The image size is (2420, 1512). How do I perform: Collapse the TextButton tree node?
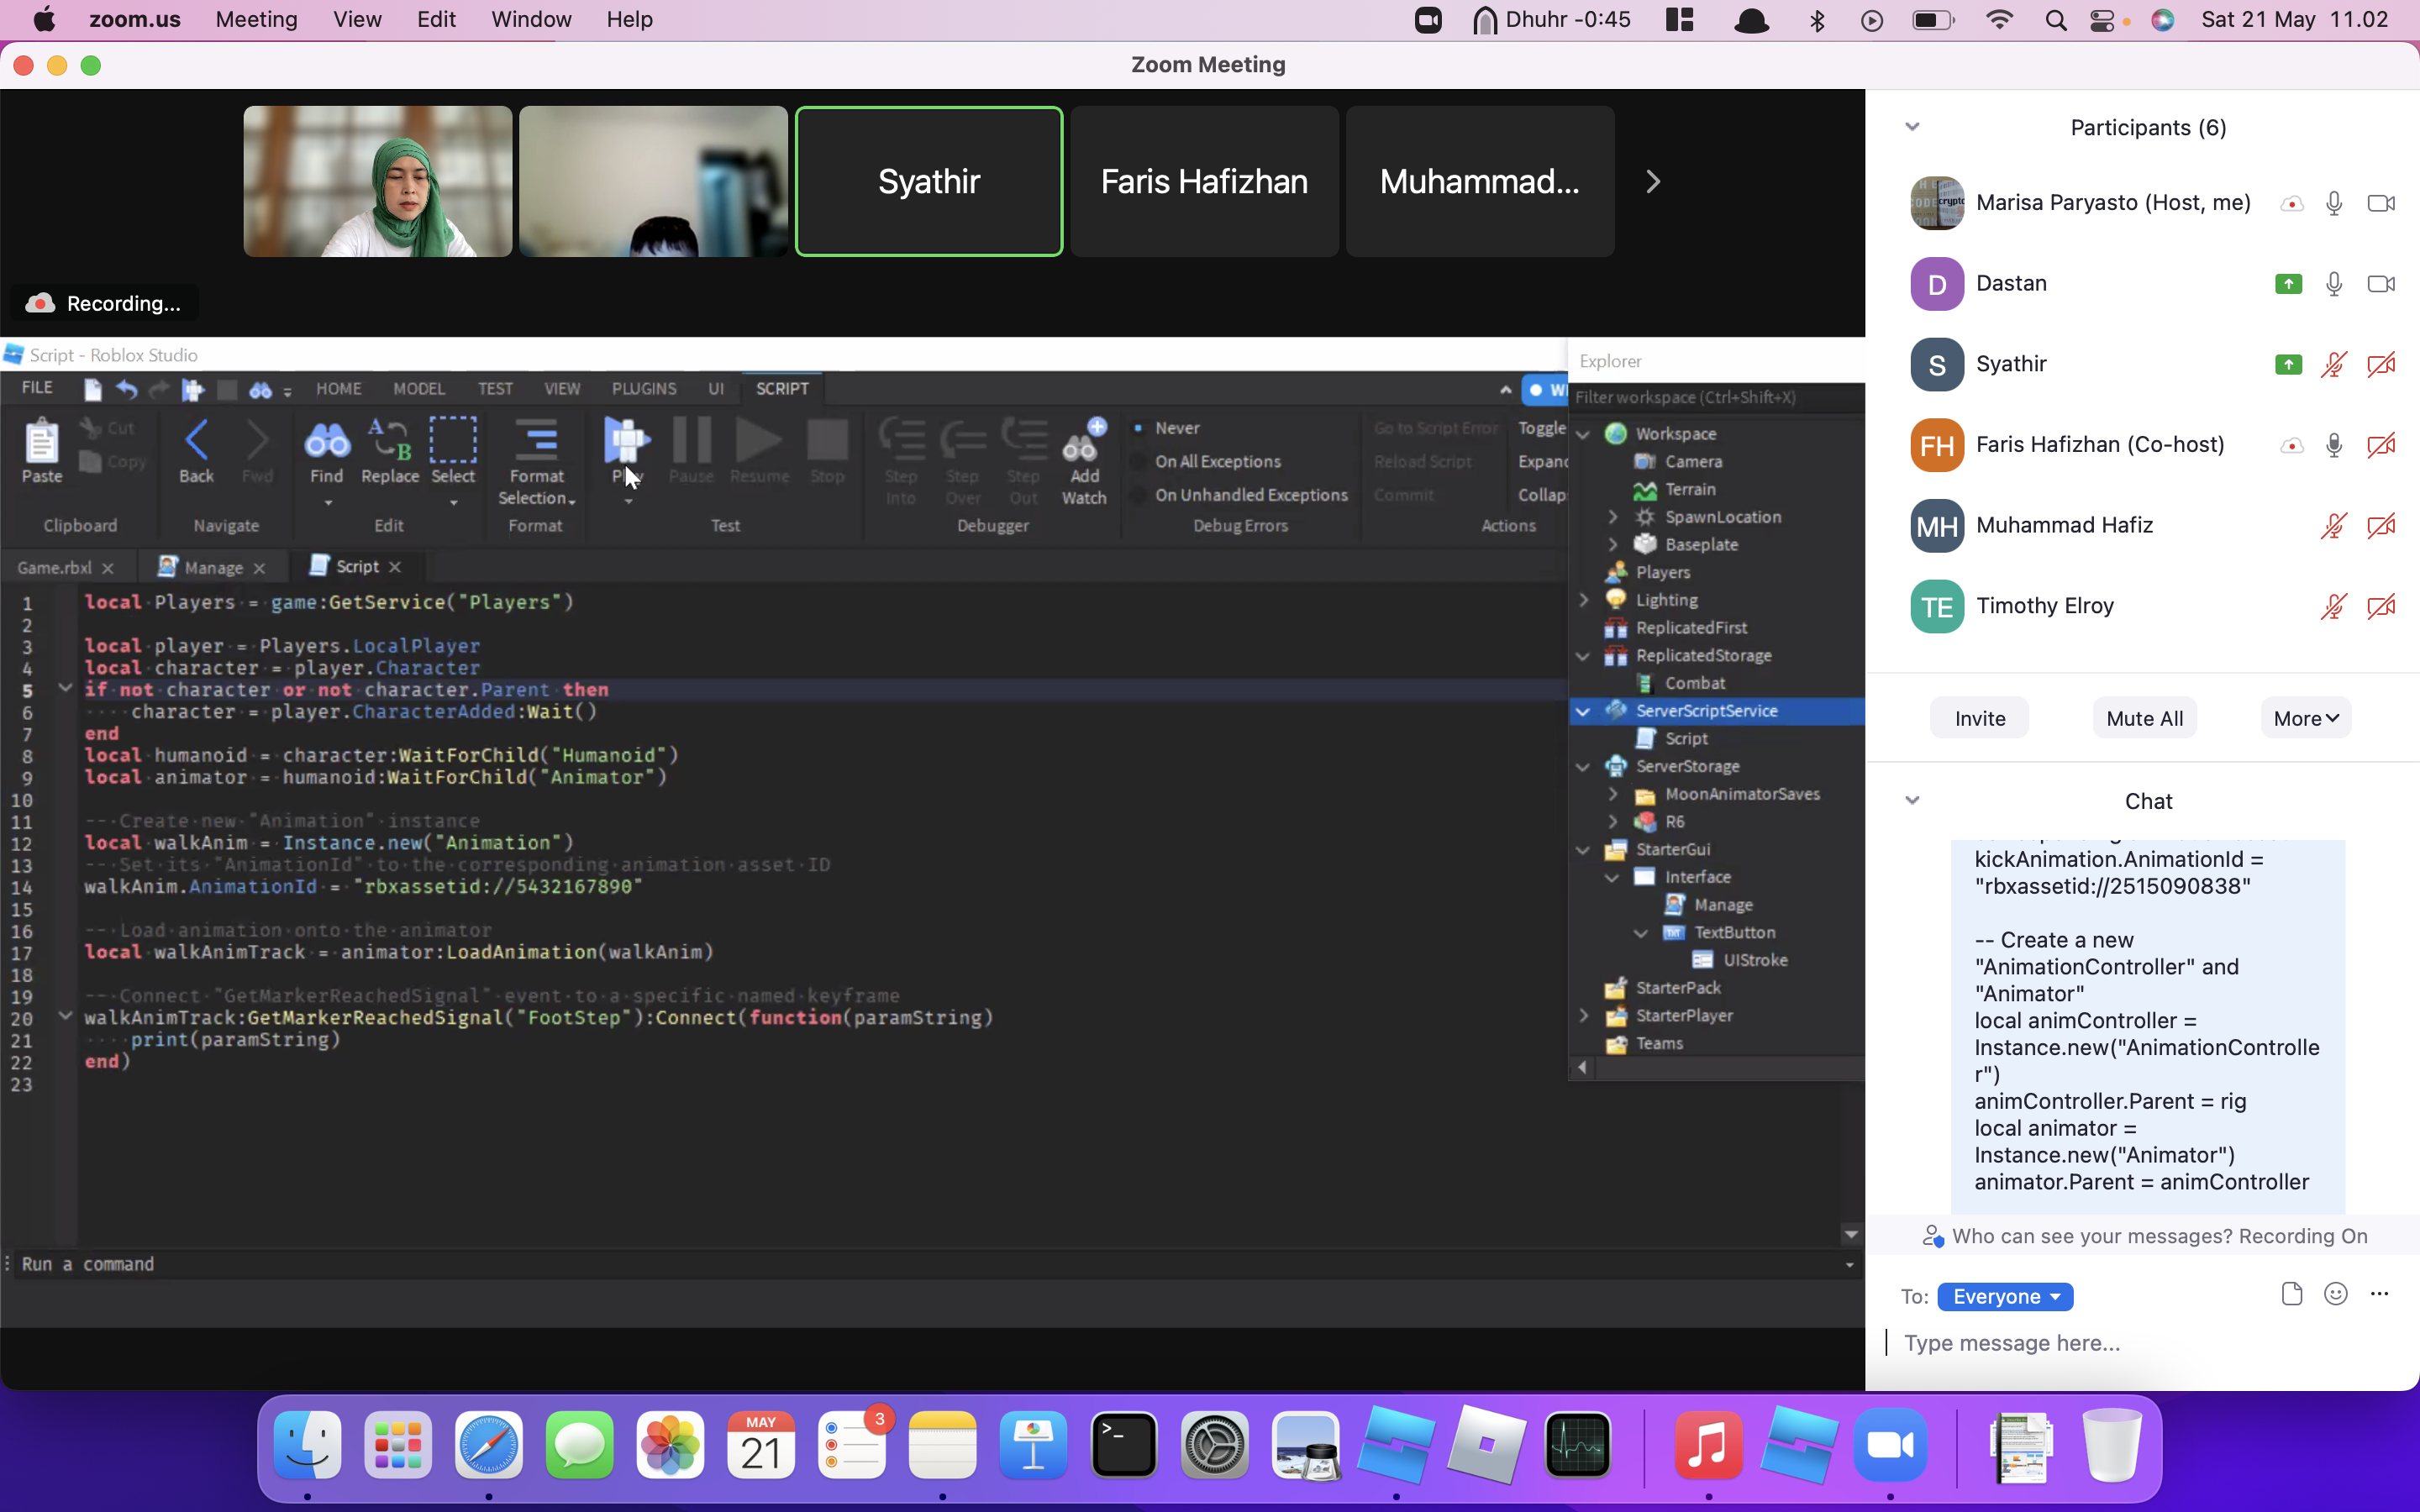click(x=1641, y=932)
